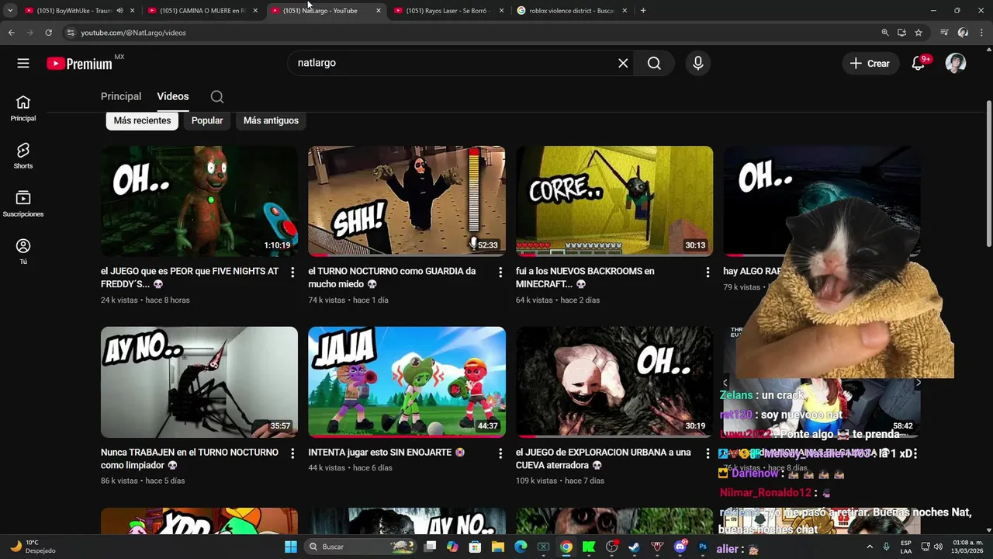Open options for EXPLORACION URBANA video
The height and width of the screenshot is (559, 993).
click(x=708, y=453)
